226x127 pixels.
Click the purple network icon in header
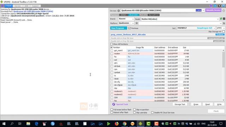[x=211, y=6]
